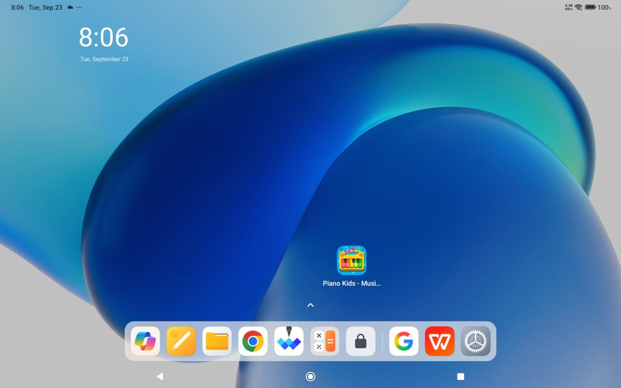Open the Calculator app
This screenshot has width=621, height=388.
(x=324, y=341)
